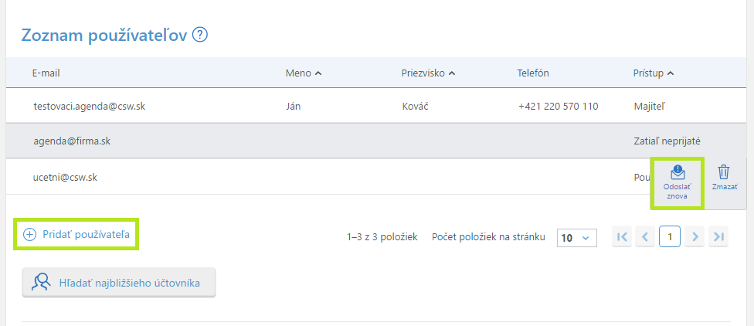754x326 pixels.
Task: Go to the first page
Action: click(622, 237)
